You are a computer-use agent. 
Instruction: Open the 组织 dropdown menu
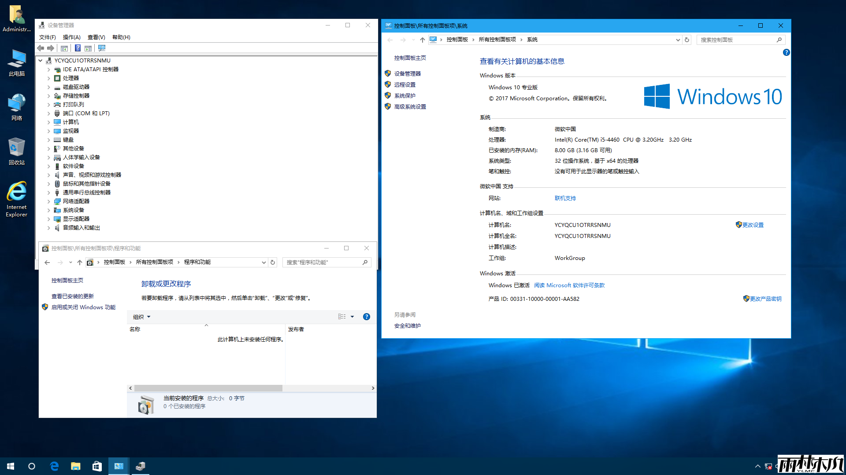[141, 317]
